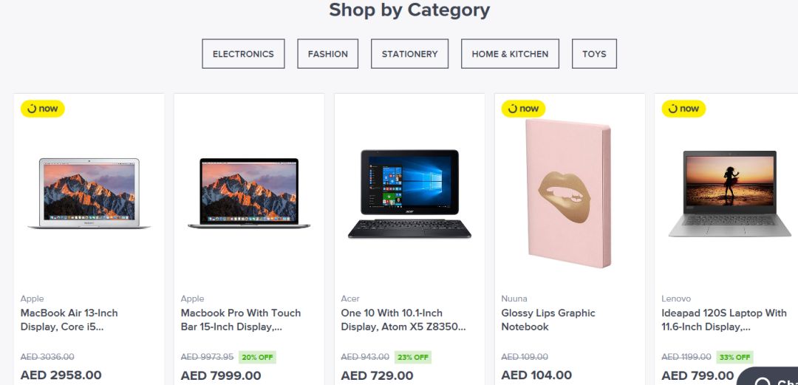Click the 'now' badge on Glossy Lips Notebook
Image resolution: width=798 pixels, height=385 pixels.
tap(523, 109)
